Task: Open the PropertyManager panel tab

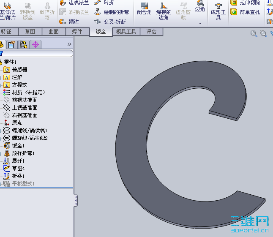Action: coord(12,44)
